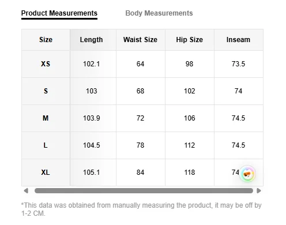
Task: Click the right scroll arrow below table
Action: point(259,191)
